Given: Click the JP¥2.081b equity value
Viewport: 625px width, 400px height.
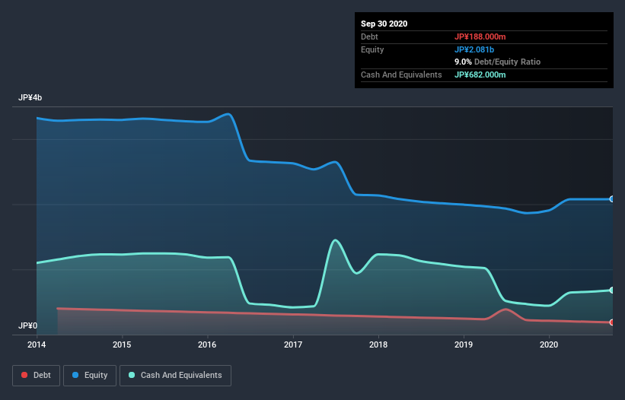Looking at the screenshot, I should [474, 49].
